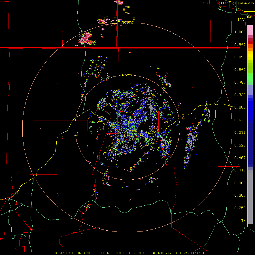
Task: Click the [CC] color scale label
Action: point(242,20)
